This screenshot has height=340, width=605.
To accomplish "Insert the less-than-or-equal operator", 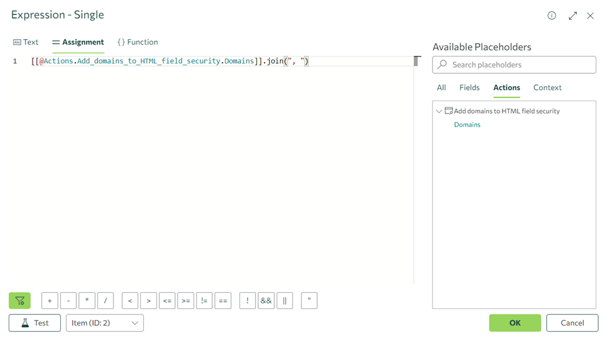I will 167,301.
